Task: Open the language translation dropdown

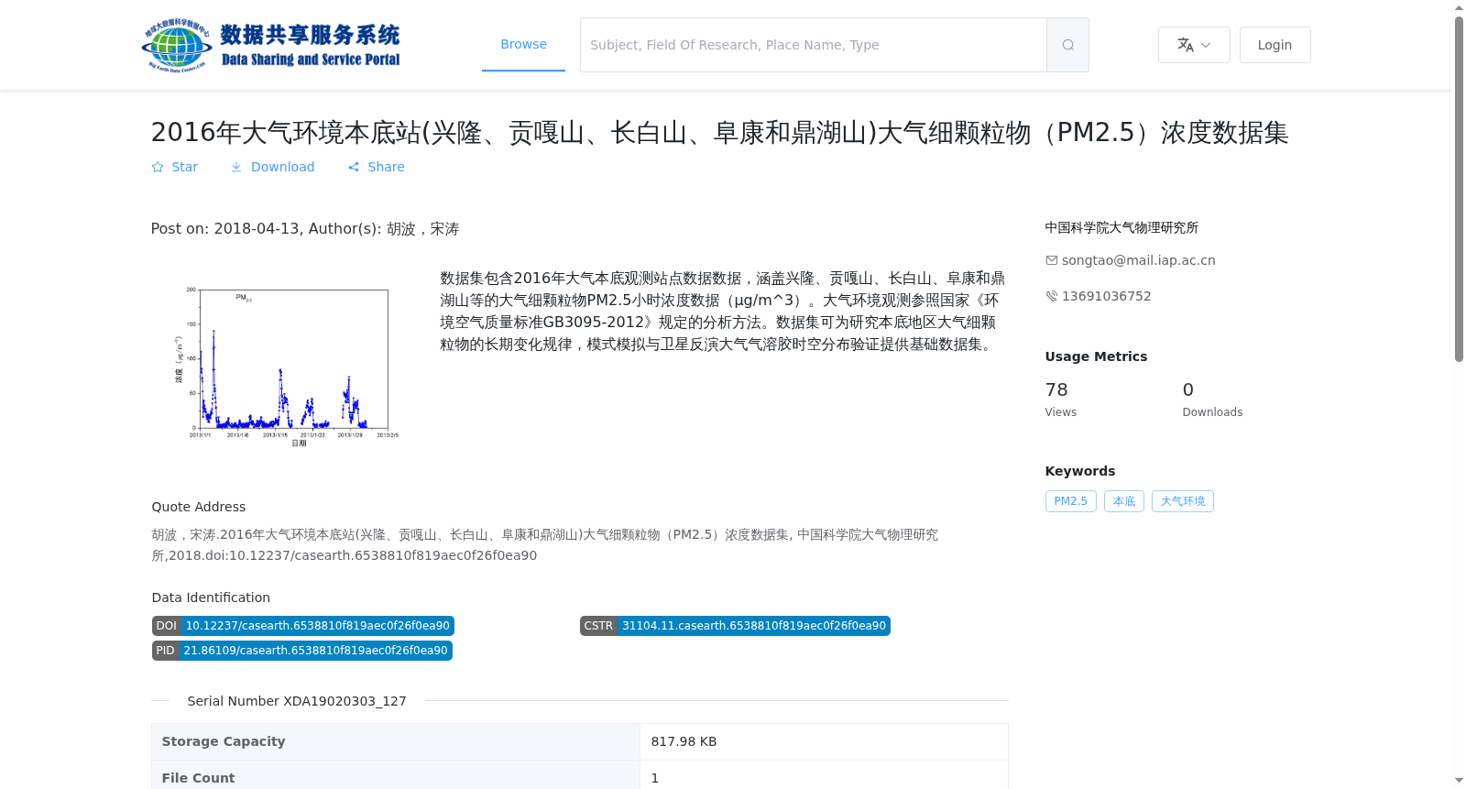Action: (x=1194, y=45)
